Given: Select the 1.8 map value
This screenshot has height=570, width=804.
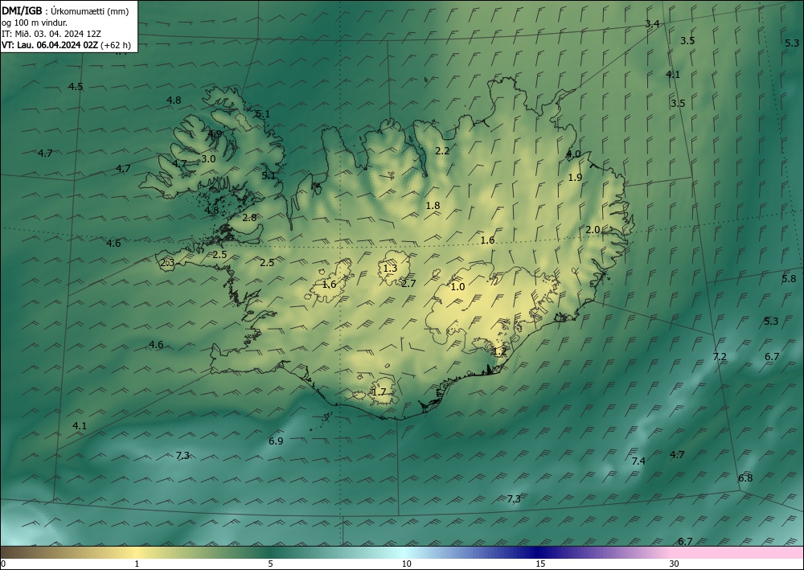Looking at the screenshot, I should [x=433, y=206].
